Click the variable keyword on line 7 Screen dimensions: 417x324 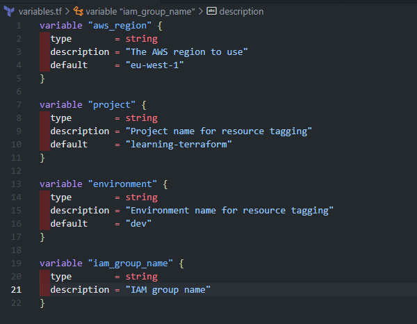coord(61,105)
